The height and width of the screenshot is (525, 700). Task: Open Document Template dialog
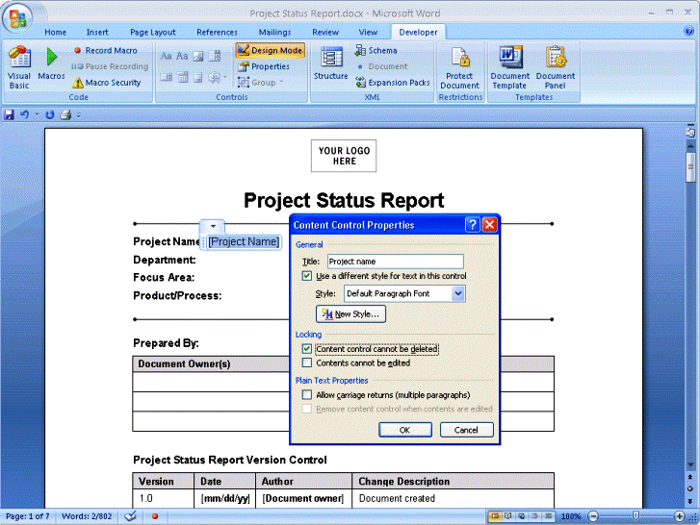tap(509, 67)
